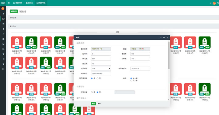The image size is (219, 115).
Task: Switch to the active 地图导航 tab
Action: pyautogui.click(x=41, y=3)
